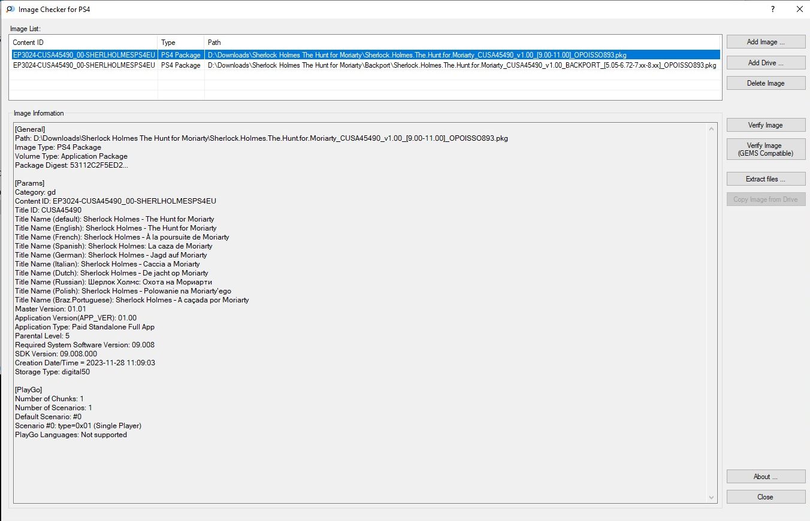Select the [9.00-11.00] package row path
810x521 pixels.
point(417,54)
